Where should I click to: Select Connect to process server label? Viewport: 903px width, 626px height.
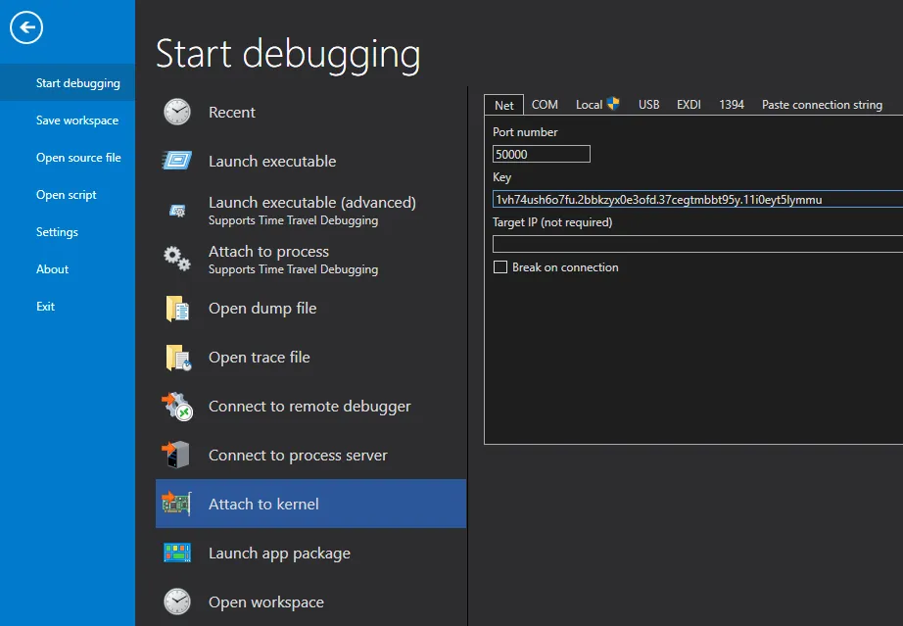coord(298,455)
